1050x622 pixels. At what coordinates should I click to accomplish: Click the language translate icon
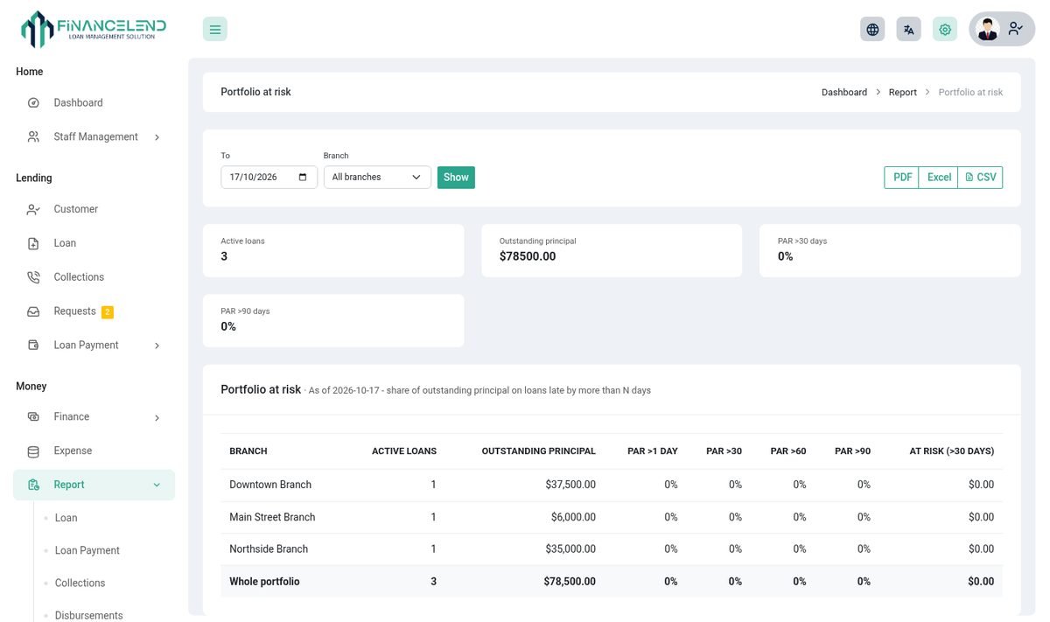[x=908, y=29]
